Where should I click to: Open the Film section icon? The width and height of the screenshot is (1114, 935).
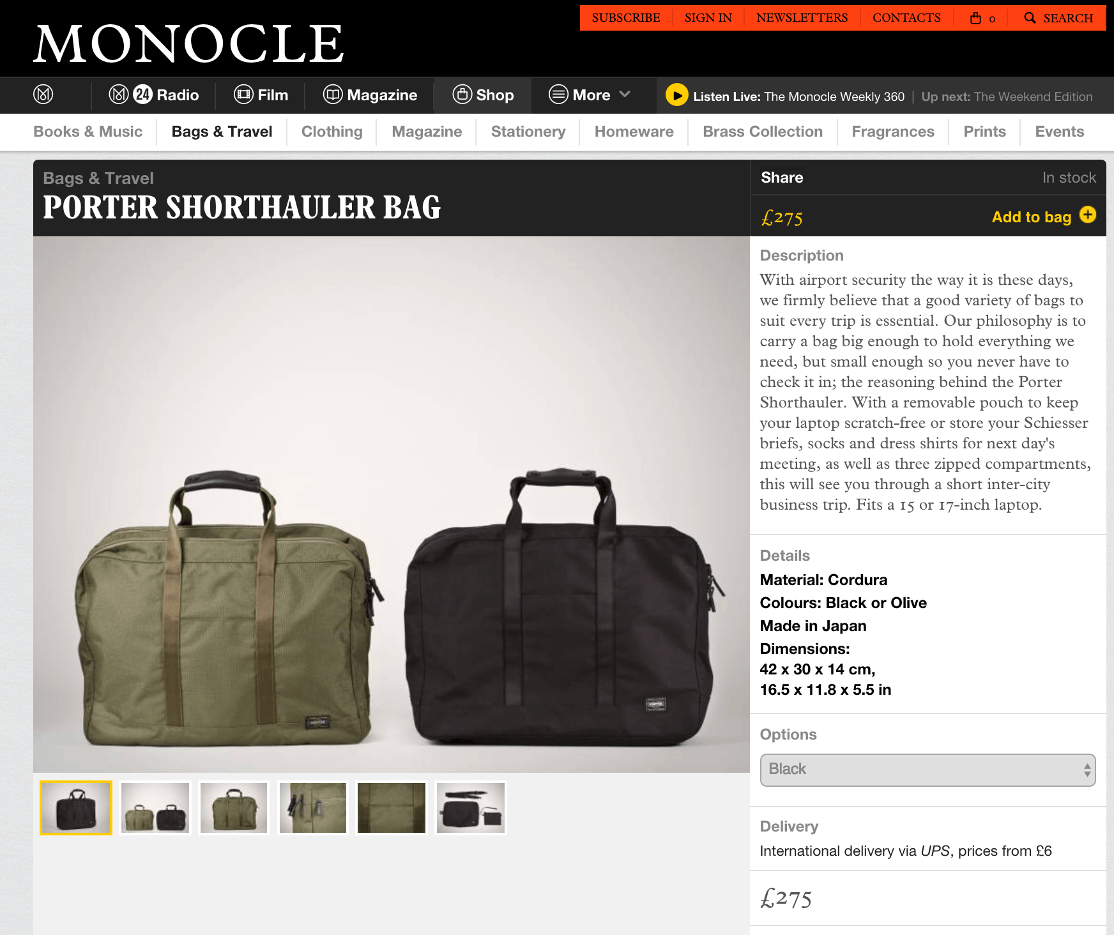(243, 95)
